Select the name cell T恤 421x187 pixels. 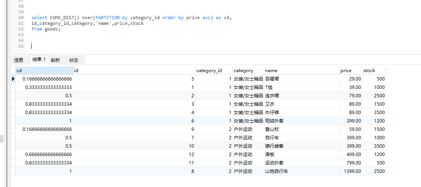click(x=301, y=87)
